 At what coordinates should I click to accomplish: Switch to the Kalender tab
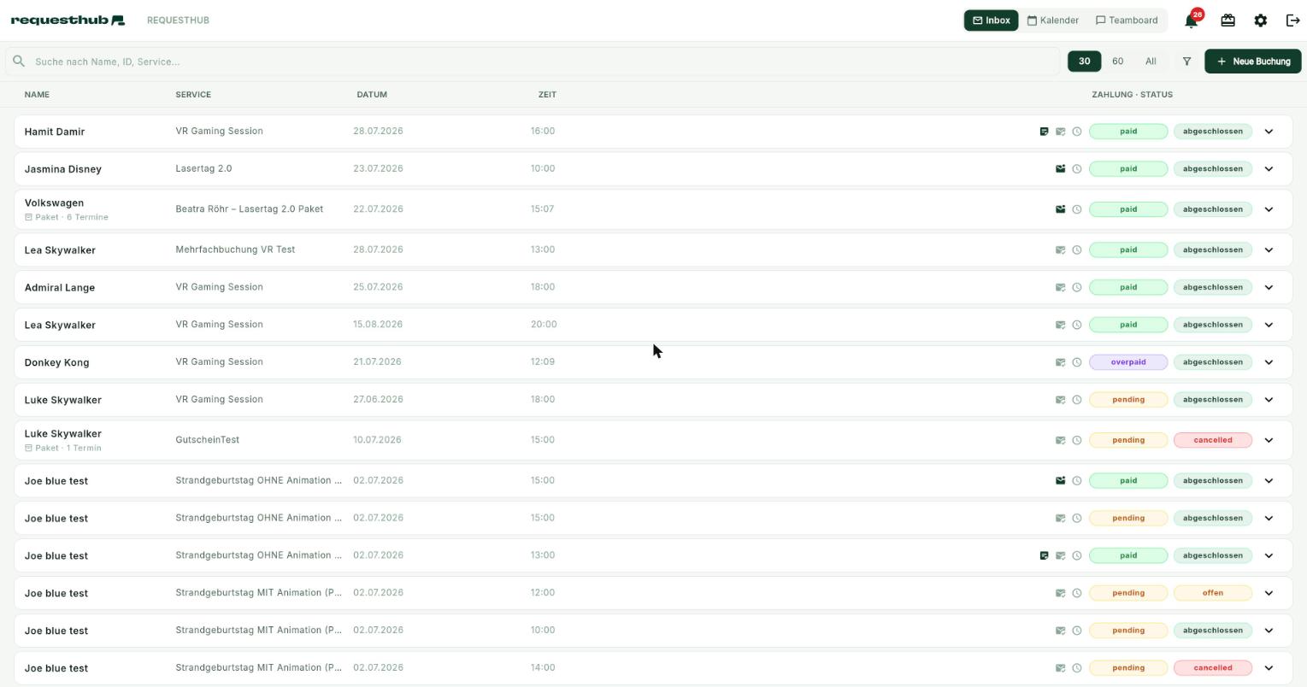coord(1053,21)
